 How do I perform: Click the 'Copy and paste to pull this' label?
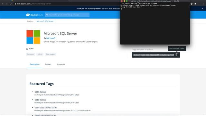(143, 50)
